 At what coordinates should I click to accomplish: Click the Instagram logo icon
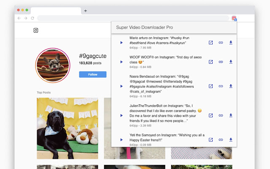point(35,30)
